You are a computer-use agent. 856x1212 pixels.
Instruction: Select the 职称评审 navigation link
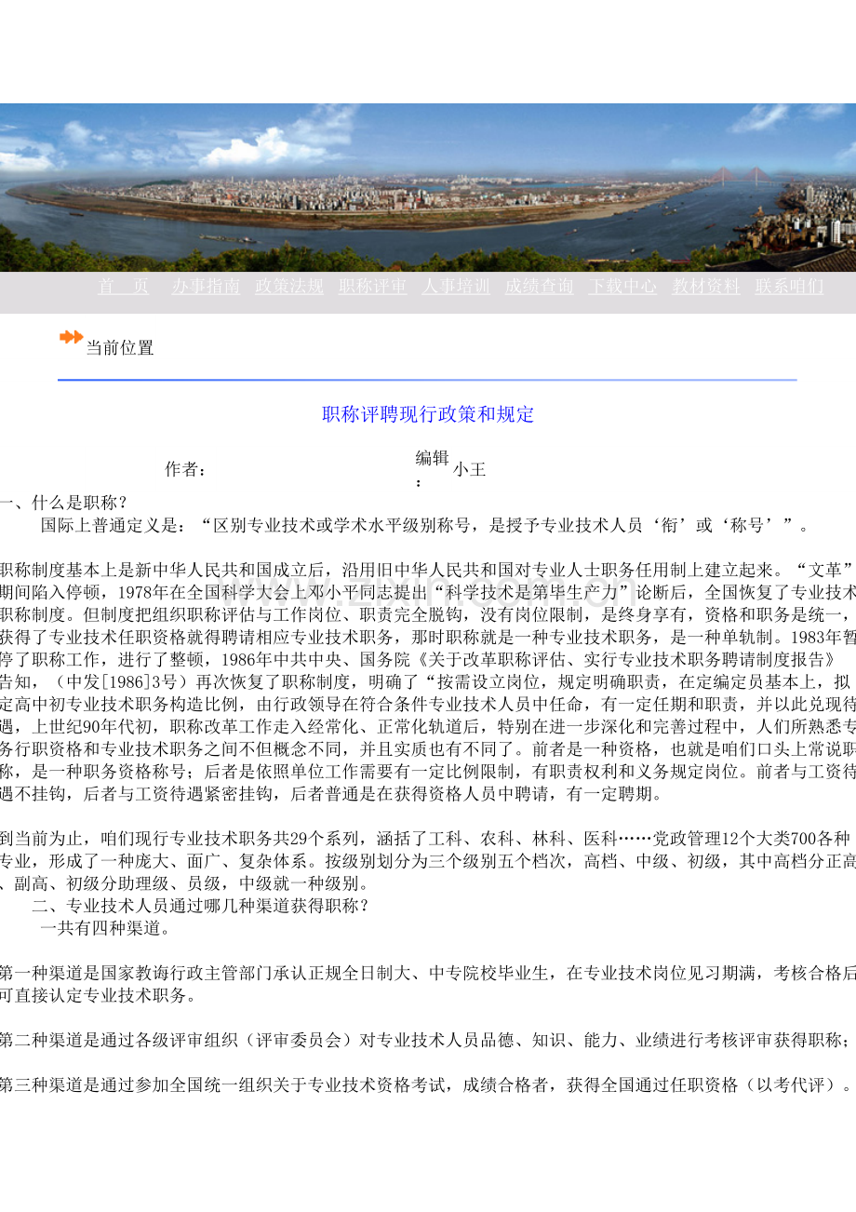click(372, 287)
